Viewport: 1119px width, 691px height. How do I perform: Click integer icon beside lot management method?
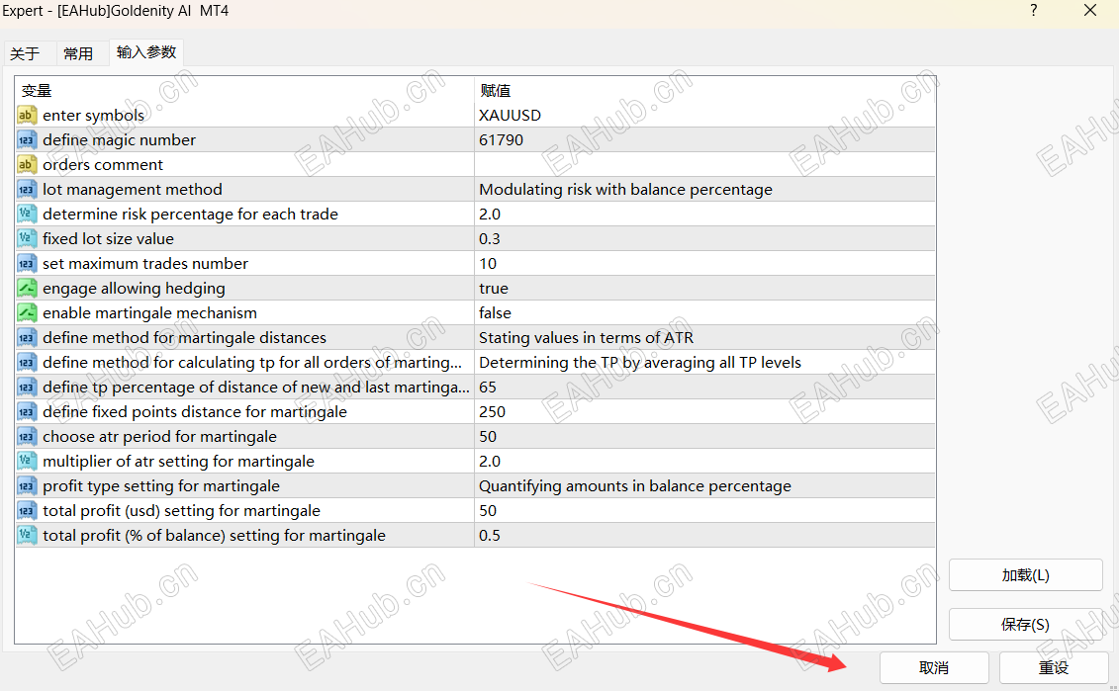[27, 189]
